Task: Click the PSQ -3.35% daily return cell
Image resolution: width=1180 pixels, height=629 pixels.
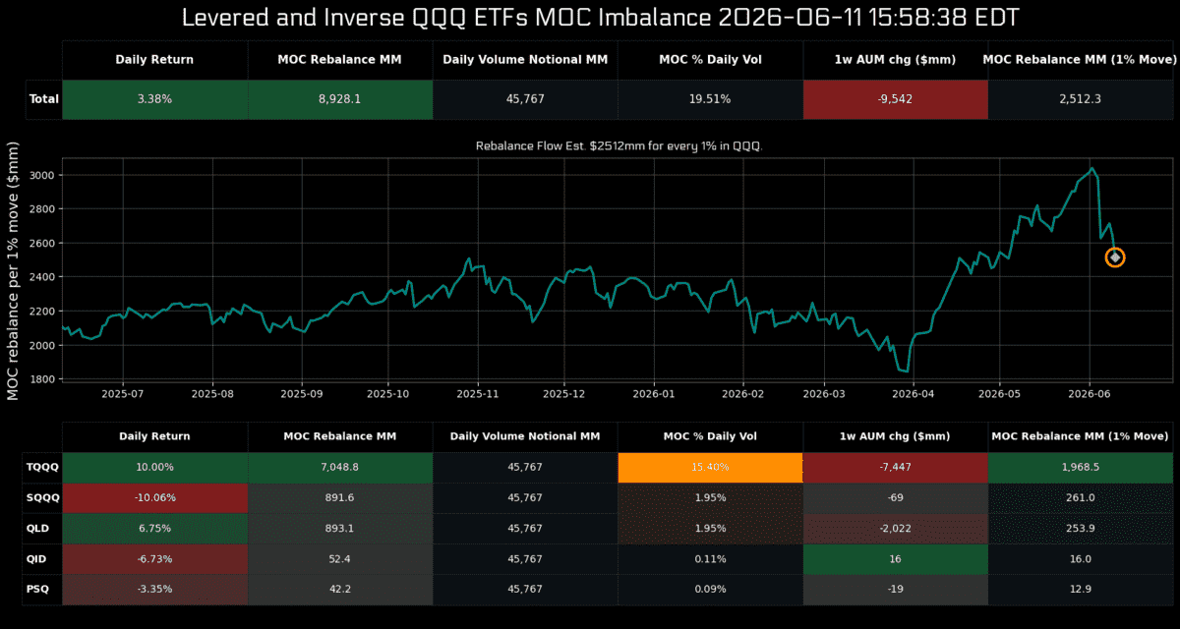Action: coord(154,589)
